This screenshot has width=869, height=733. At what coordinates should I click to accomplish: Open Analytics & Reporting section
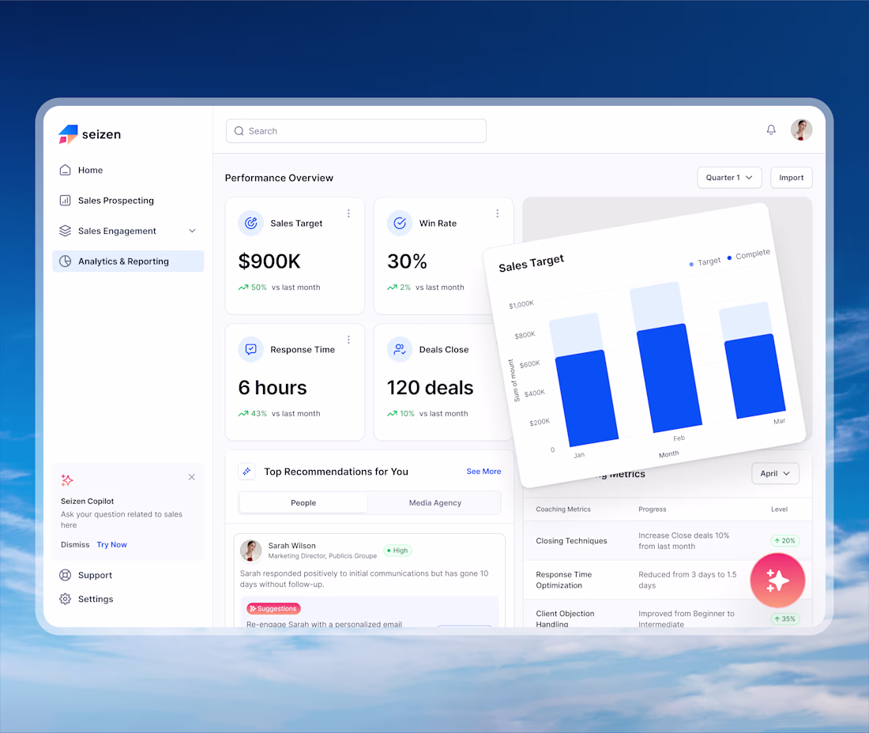coord(128,261)
